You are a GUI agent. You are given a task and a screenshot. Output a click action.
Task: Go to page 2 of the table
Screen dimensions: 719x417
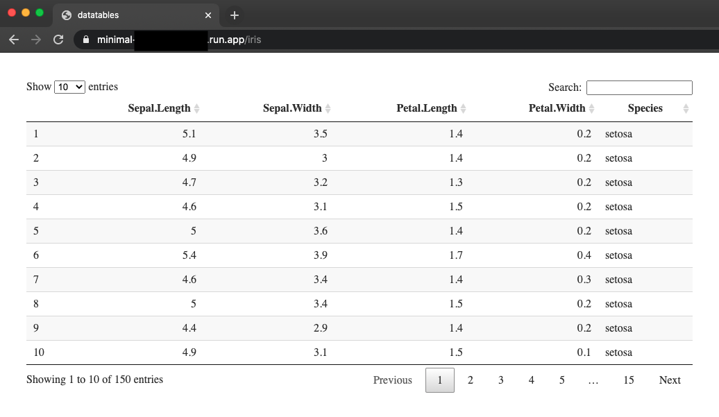point(470,380)
